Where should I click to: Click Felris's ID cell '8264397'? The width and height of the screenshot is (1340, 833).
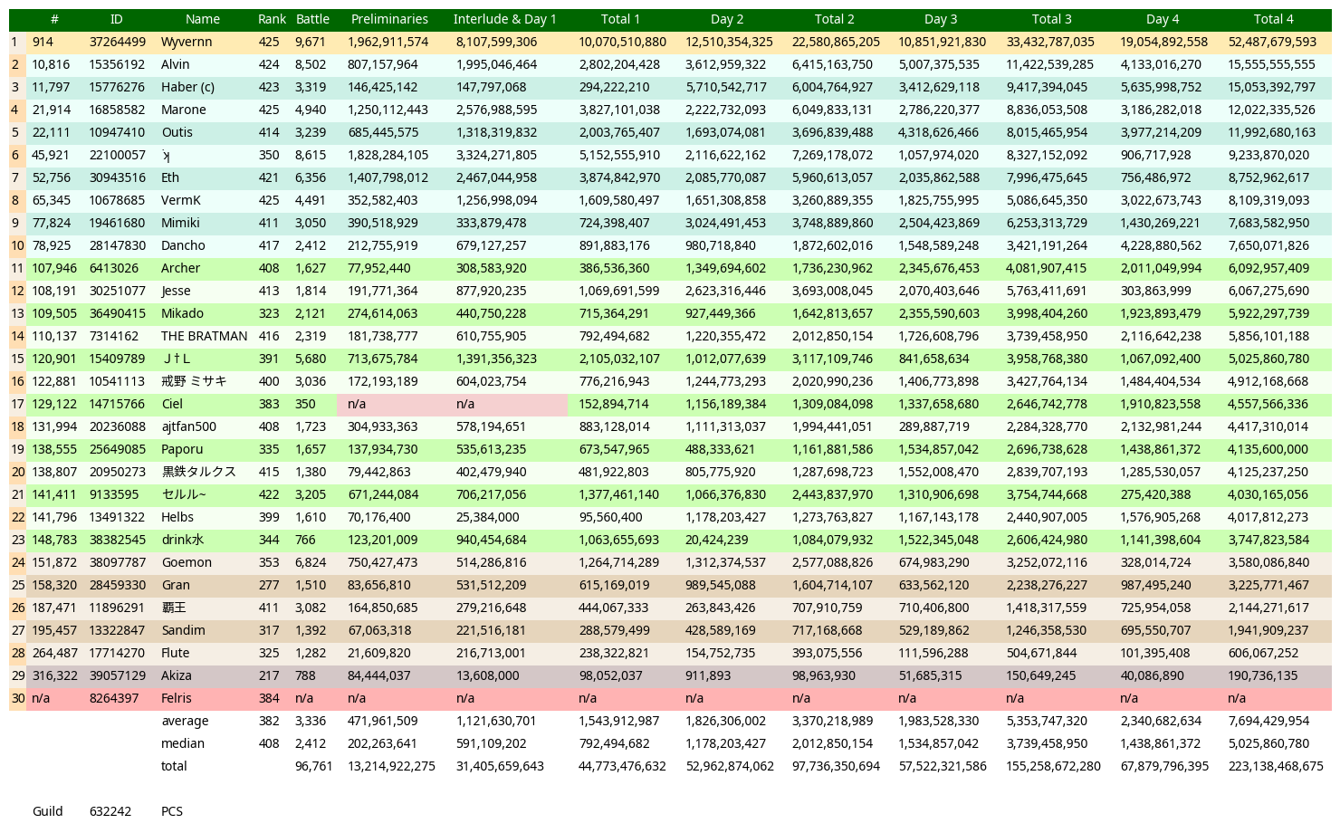(x=114, y=698)
